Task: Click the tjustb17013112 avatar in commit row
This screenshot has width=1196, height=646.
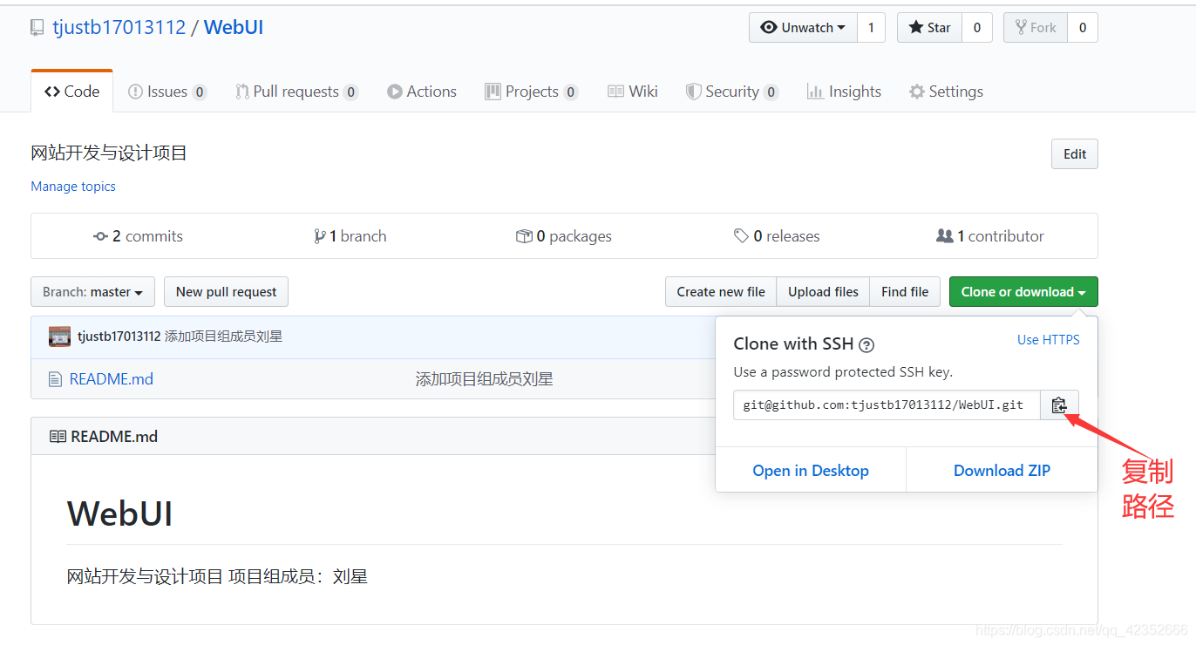Action: [x=59, y=337]
